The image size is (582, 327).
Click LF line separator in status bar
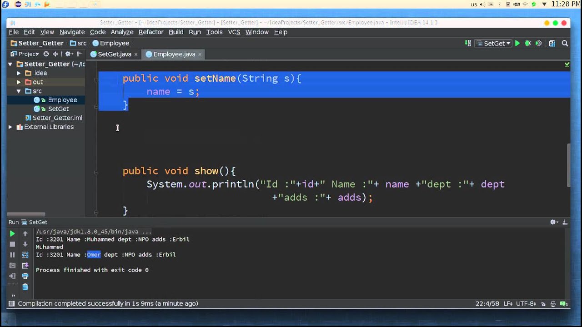pos(508,303)
